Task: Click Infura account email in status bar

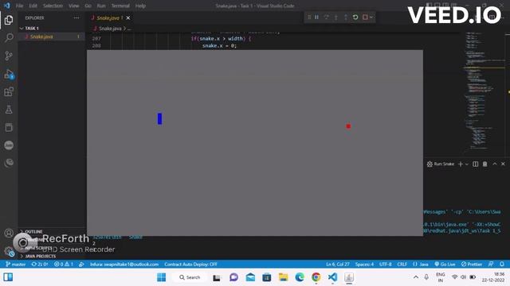Action: coord(124,265)
